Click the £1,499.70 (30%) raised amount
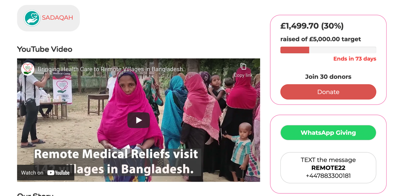The image size is (410, 196). [x=312, y=26]
